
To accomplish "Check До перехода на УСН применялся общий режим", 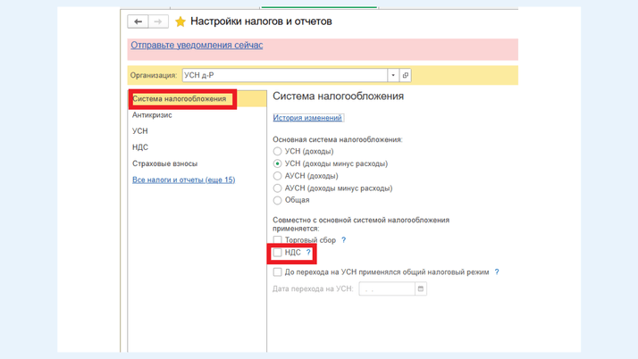I will click(277, 272).
